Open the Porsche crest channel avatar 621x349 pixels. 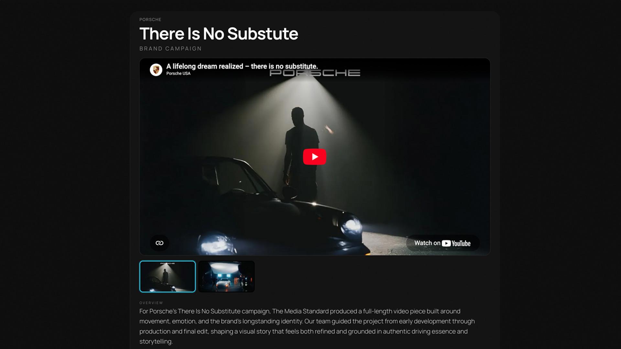pos(156,69)
